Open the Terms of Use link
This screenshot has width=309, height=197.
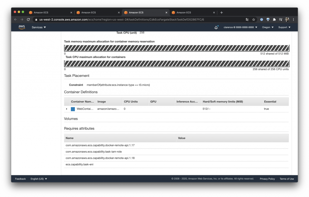click(x=287, y=179)
